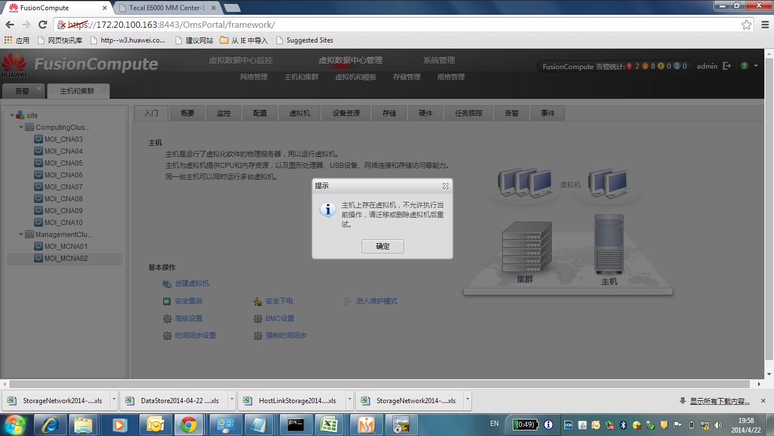
Task: Click the 安全下电 link
Action: pos(279,301)
